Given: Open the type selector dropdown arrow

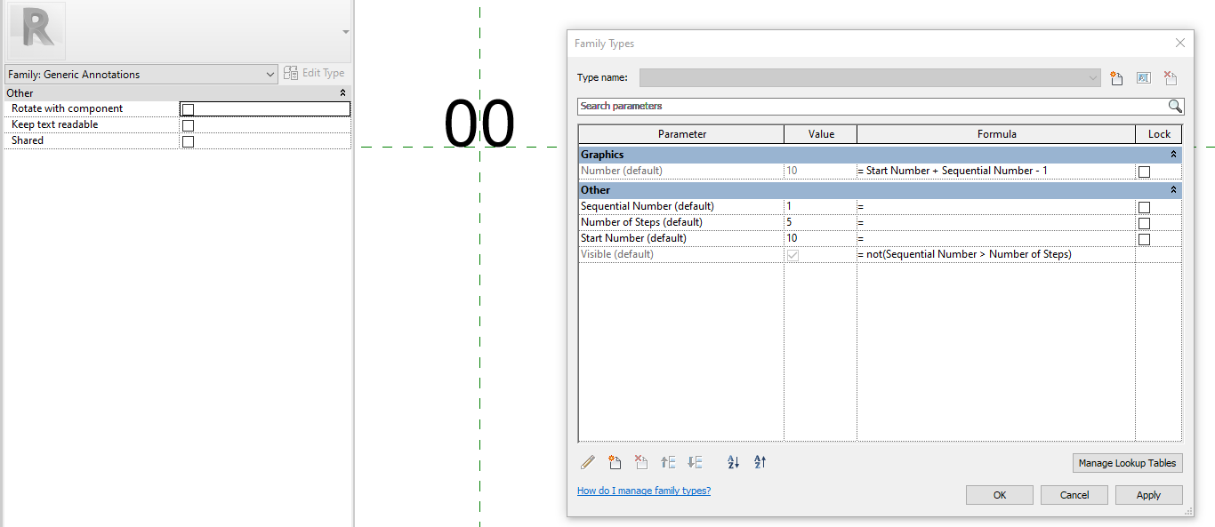Looking at the screenshot, I should (346, 31).
